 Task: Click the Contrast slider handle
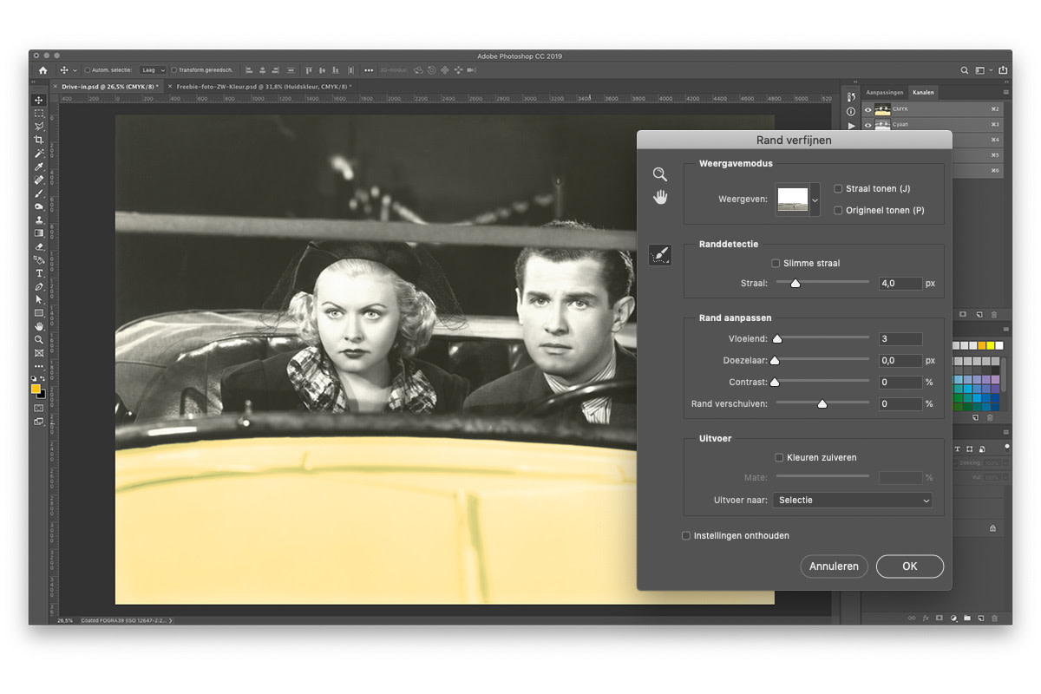click(775, 383)
